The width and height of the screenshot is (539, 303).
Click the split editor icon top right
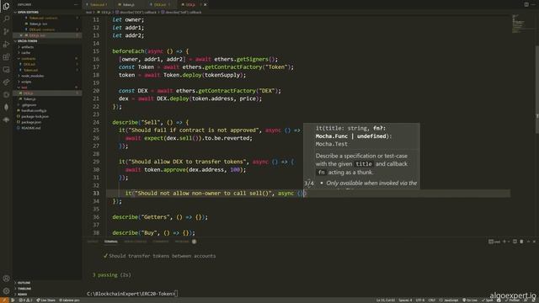point(526,4)
